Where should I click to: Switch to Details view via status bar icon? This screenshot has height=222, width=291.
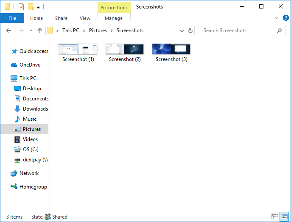point(275,216)
